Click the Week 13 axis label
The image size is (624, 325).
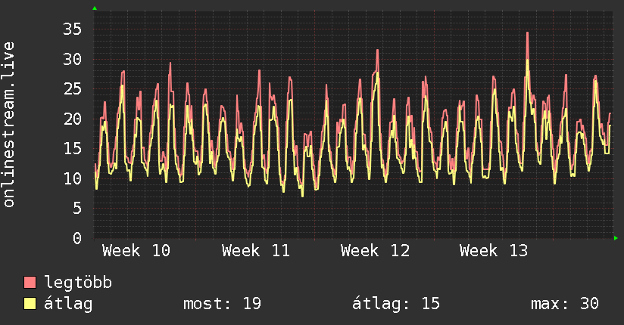[494, 251]
